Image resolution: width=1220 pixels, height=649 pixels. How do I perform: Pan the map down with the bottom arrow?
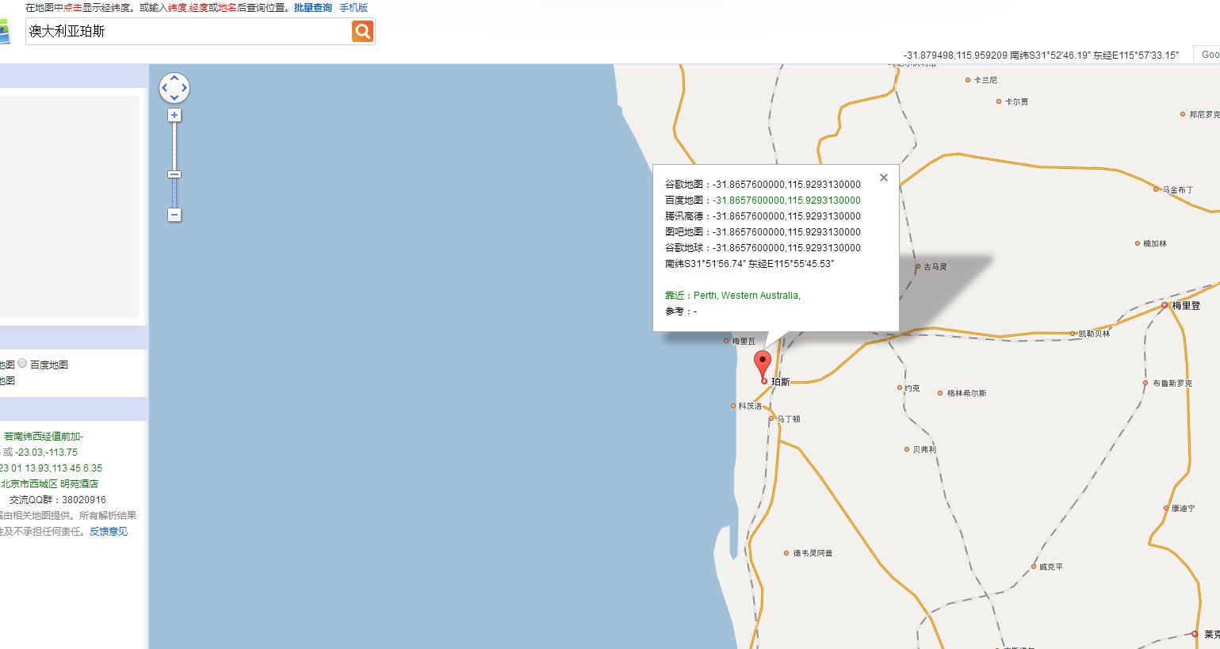point(174,98)
